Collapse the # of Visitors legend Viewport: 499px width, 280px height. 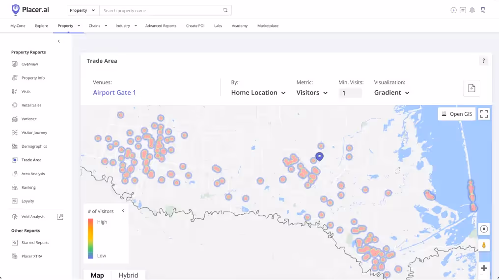pos(123,210)
